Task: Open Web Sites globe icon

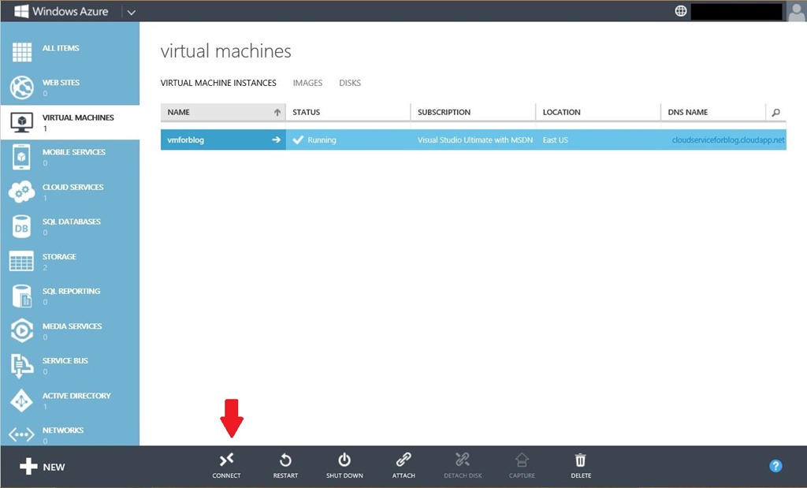Action: (21, 87)
